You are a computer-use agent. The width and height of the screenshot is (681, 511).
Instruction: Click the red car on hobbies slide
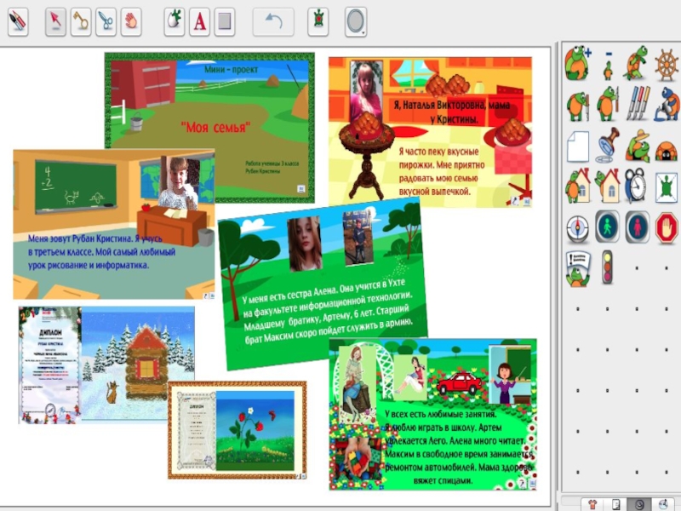click(460, 382)
